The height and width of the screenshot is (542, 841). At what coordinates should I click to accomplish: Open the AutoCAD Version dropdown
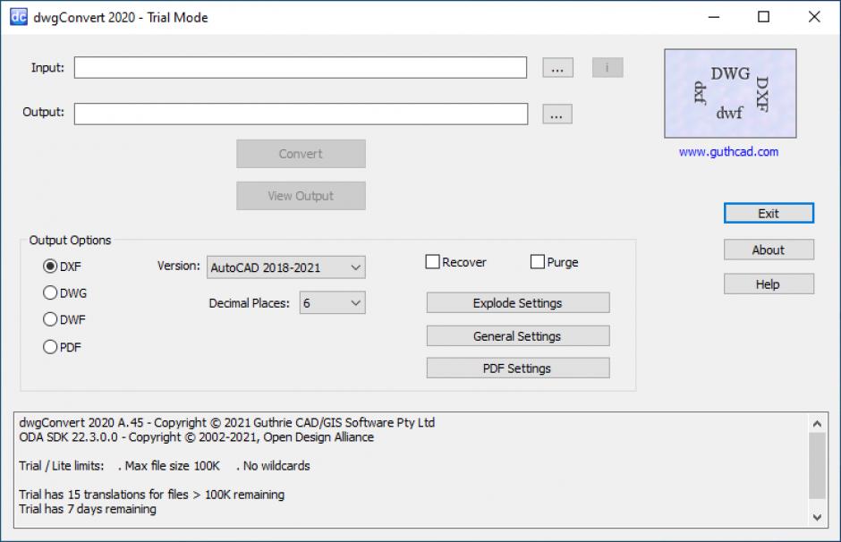(x=286, y=267)
